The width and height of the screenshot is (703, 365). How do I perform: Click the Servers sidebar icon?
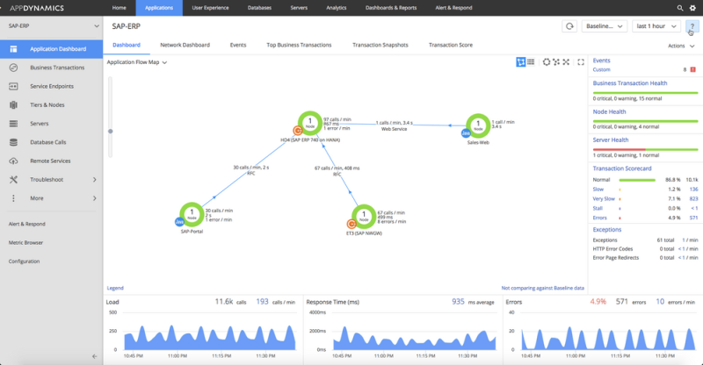click(x=13, y=124)
